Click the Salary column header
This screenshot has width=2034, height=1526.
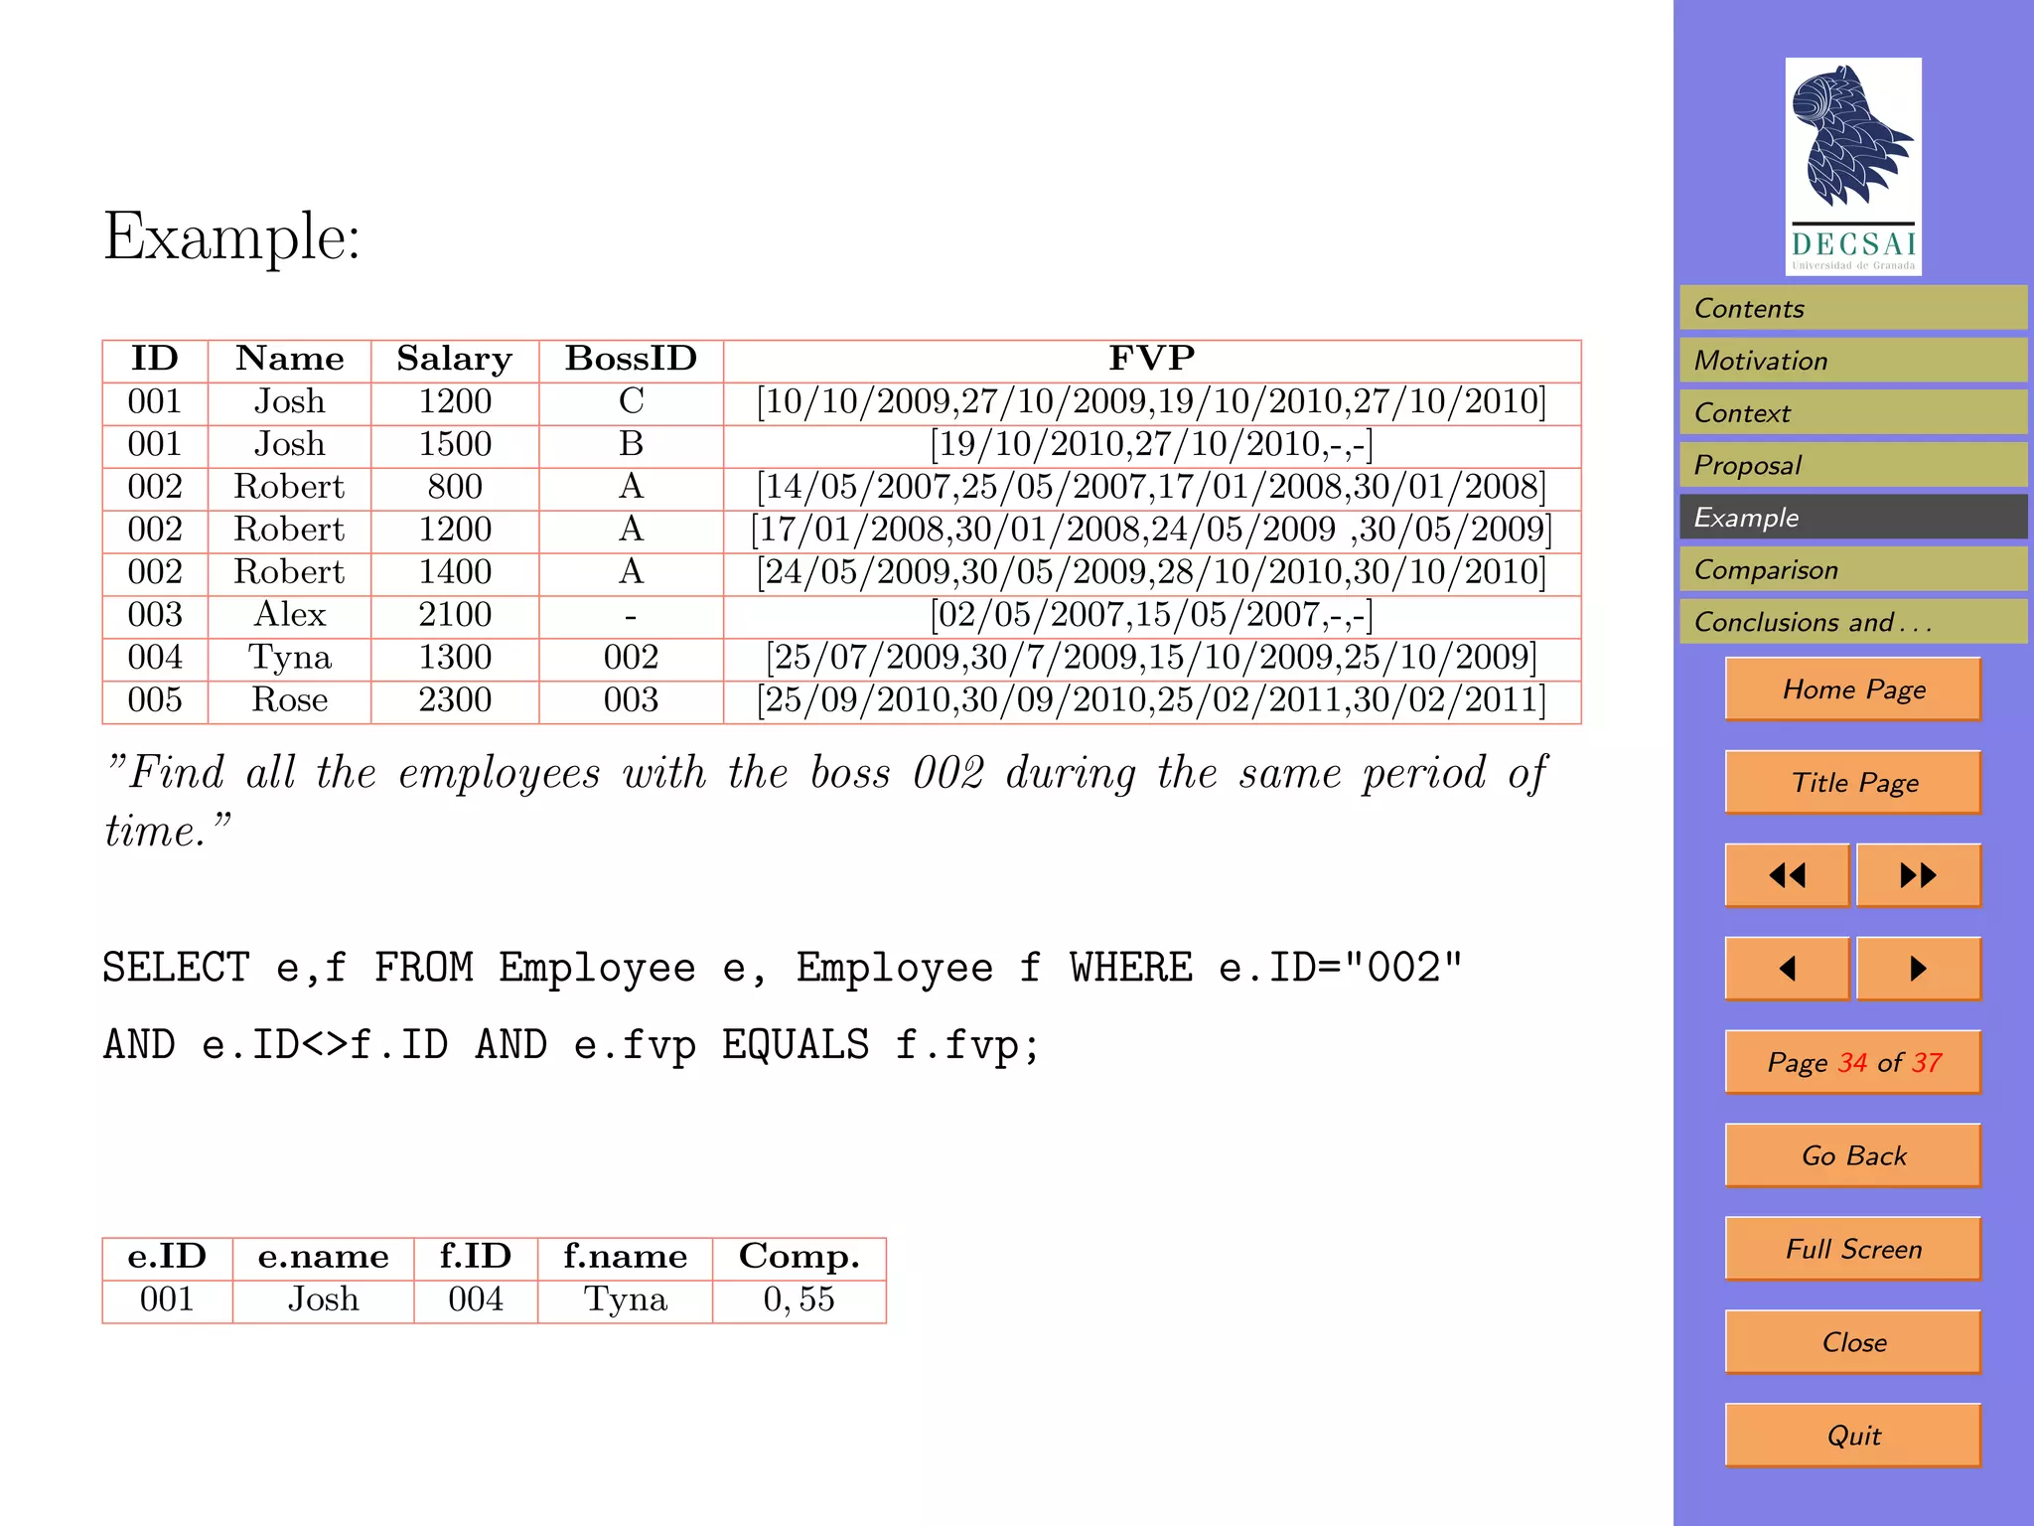(455, 360)
